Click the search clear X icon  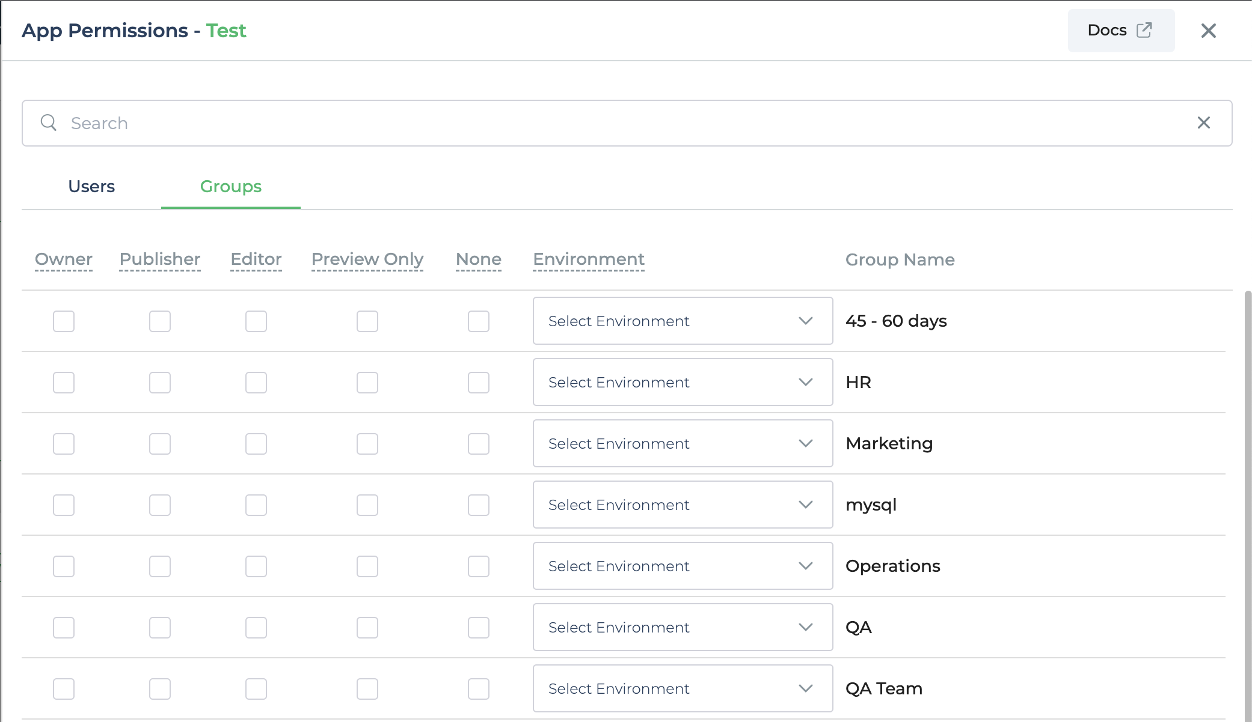coord(1204,122)
